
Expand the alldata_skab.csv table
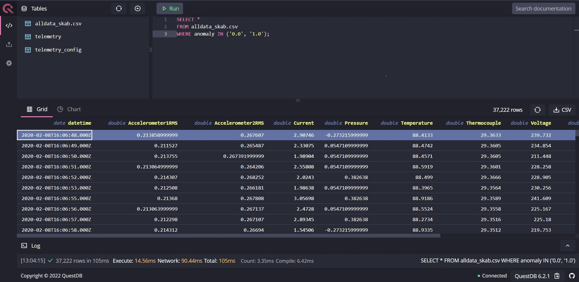58,23
